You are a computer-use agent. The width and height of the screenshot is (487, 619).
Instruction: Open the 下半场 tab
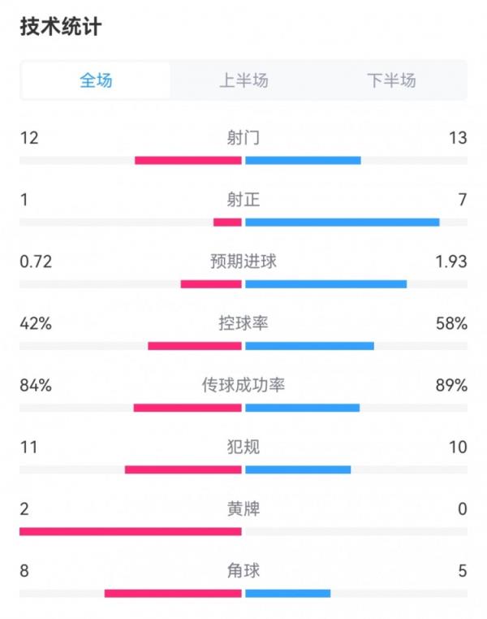click(391, 80)
